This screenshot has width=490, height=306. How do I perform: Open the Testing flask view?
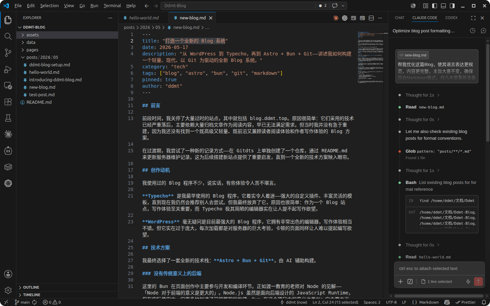click(x=8, y=118)
